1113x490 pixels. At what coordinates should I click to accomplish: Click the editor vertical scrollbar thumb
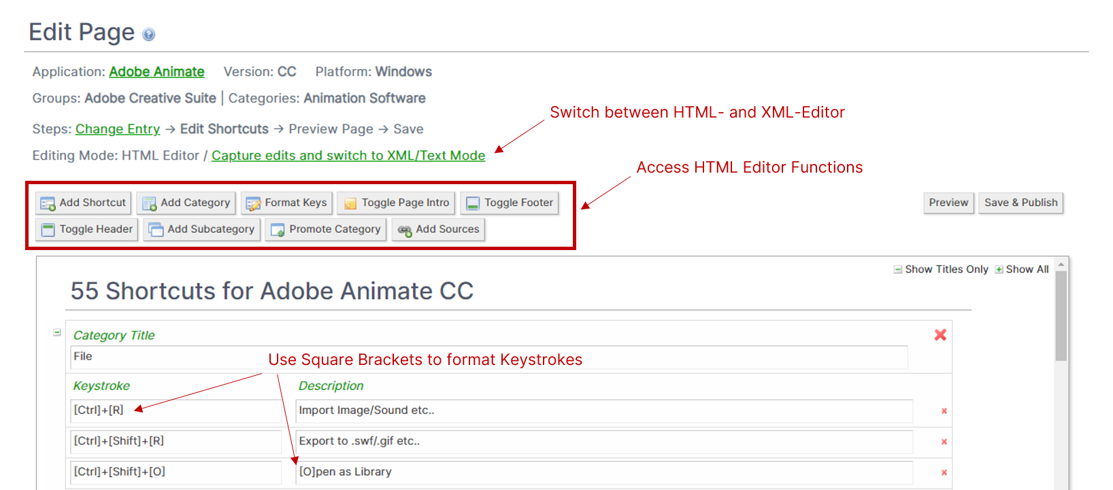[1061, 316]
